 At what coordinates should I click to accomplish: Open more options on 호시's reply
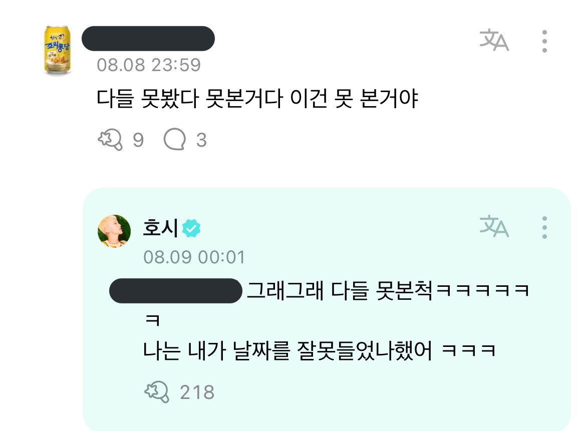click(544, 227)
